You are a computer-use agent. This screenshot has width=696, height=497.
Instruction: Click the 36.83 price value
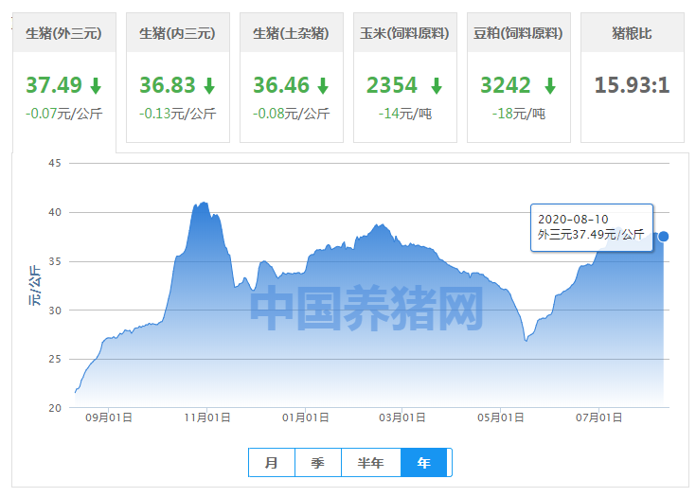[x=168, y=85]
